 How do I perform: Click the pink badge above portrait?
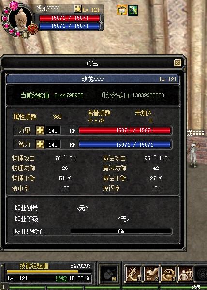point(14,5)
